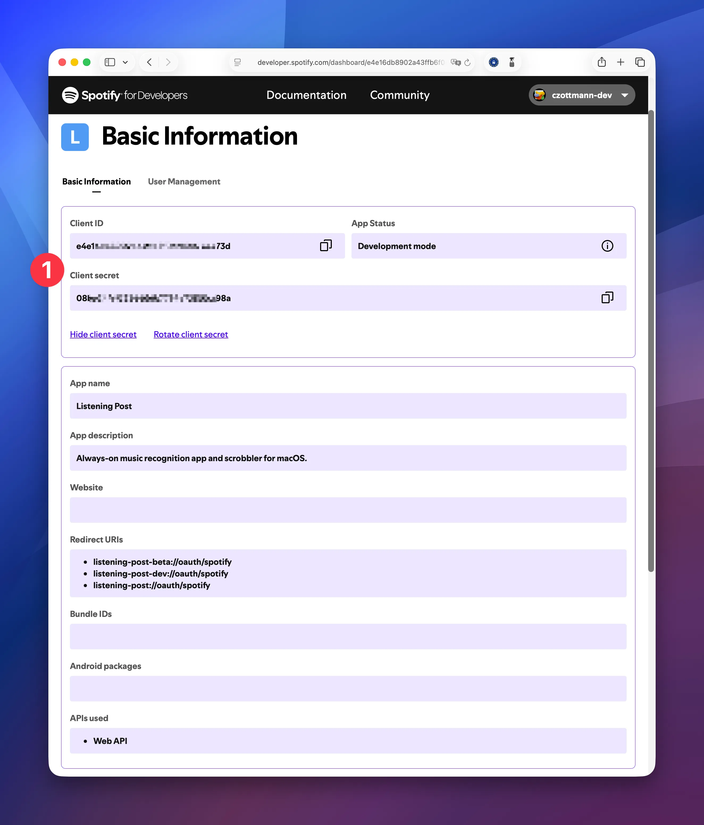
Task: Open the spray-bottle extension icon
Action: click(512, 62)
